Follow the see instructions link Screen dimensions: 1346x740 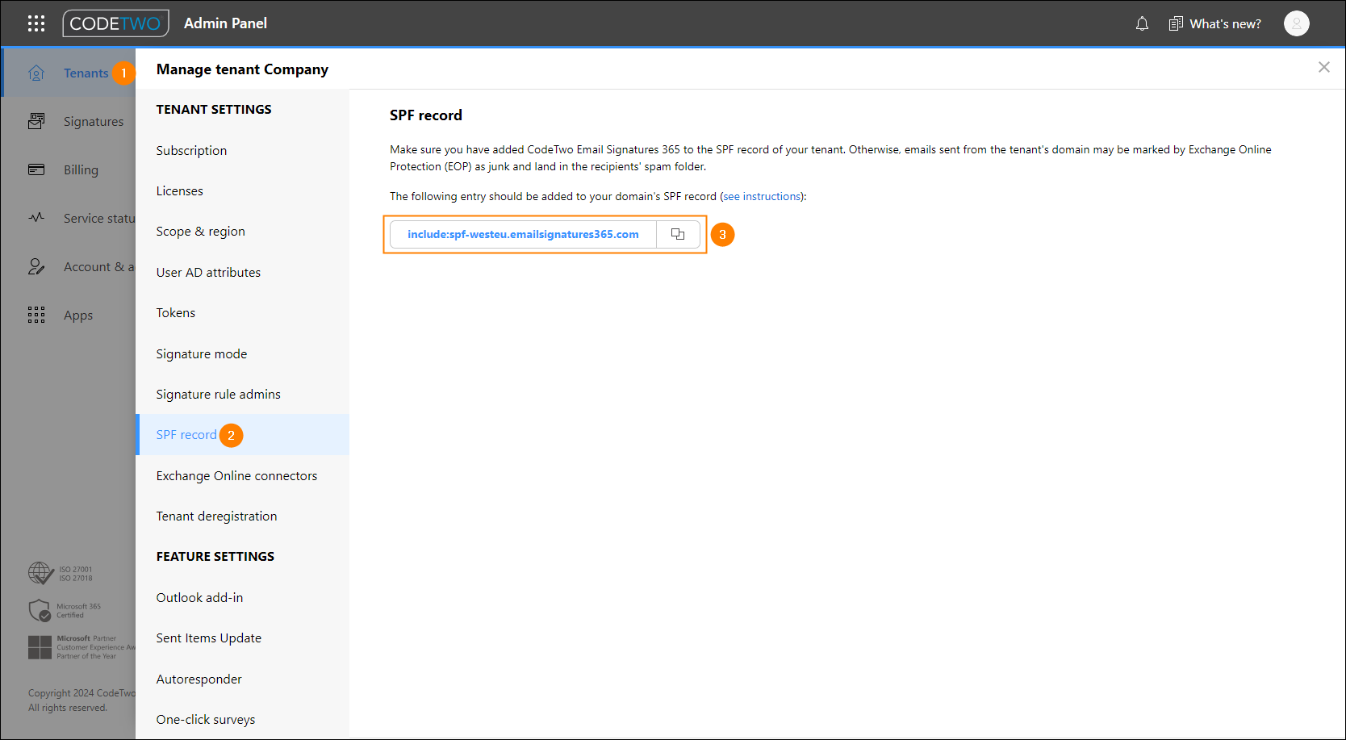pyautogui.click(x=762, y=196)
